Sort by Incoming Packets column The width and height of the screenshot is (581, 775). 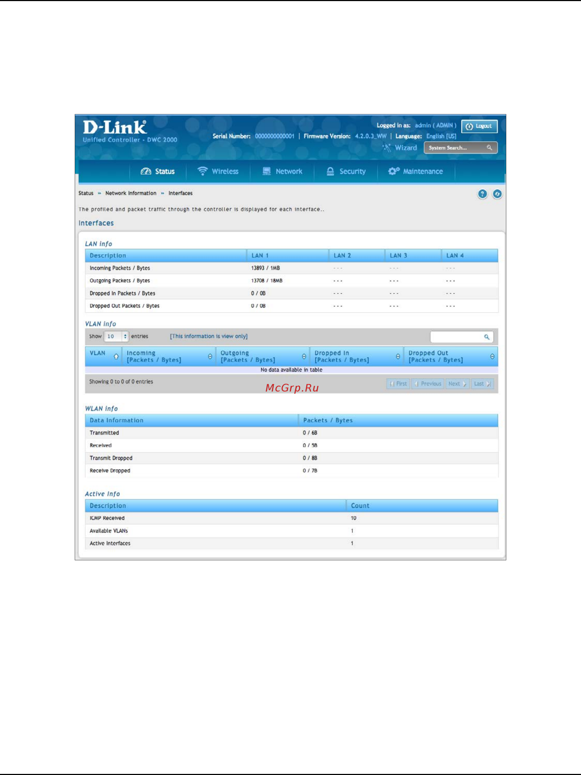coord(210,356)
